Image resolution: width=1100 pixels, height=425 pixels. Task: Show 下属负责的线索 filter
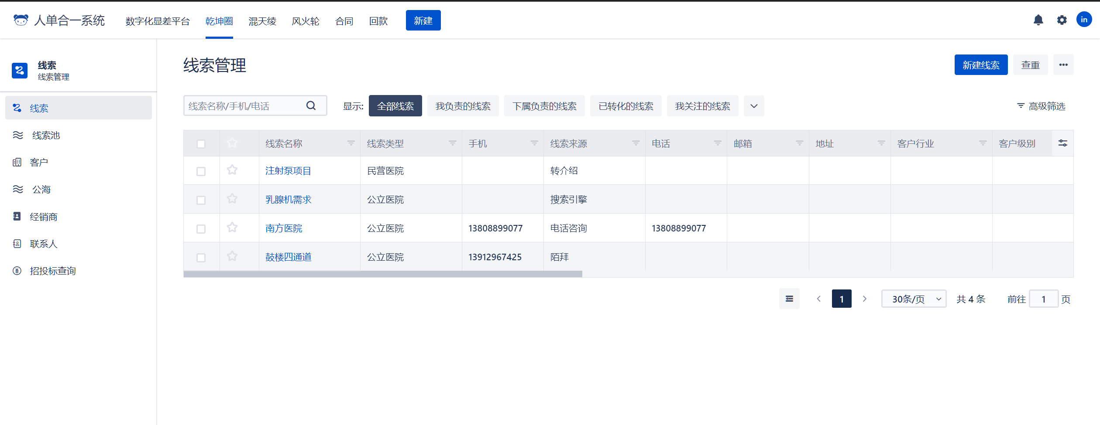tap(544, 106)
